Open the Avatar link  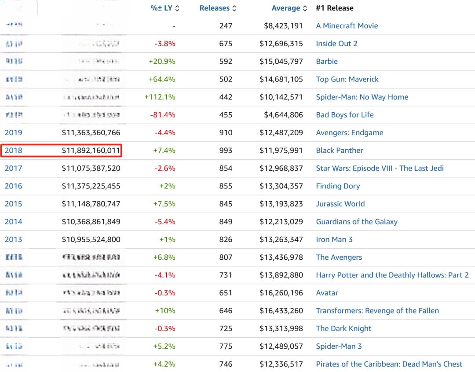pos(327,293)
